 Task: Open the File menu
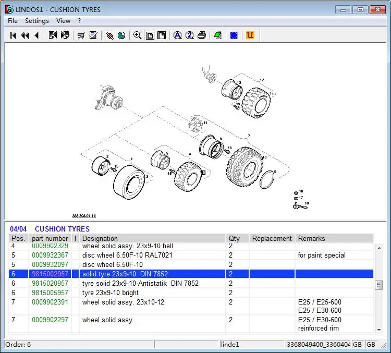tap(13, 21)
